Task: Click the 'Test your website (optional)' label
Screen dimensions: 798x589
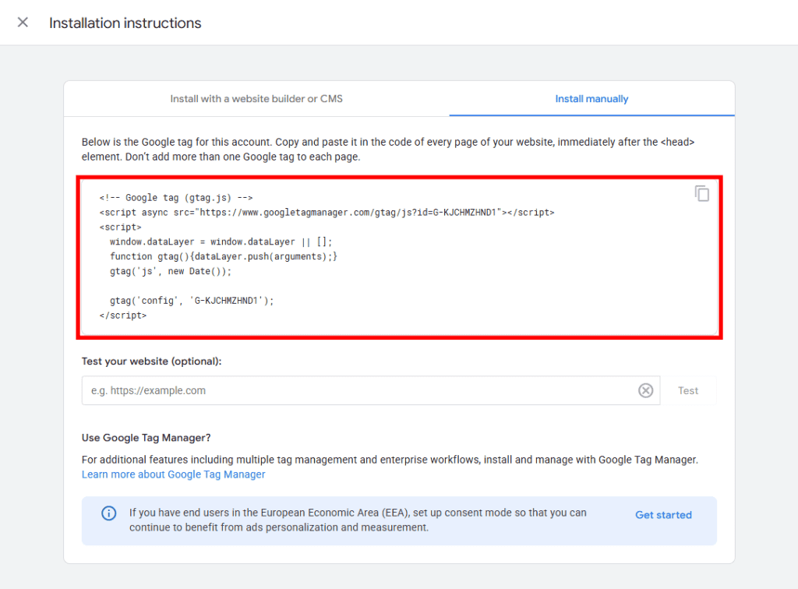Action: pyautogui.click(x=151, y=362)
